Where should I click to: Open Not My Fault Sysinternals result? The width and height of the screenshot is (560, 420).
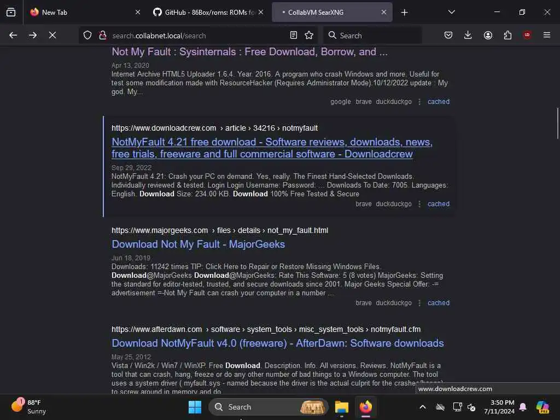(249, 52)
